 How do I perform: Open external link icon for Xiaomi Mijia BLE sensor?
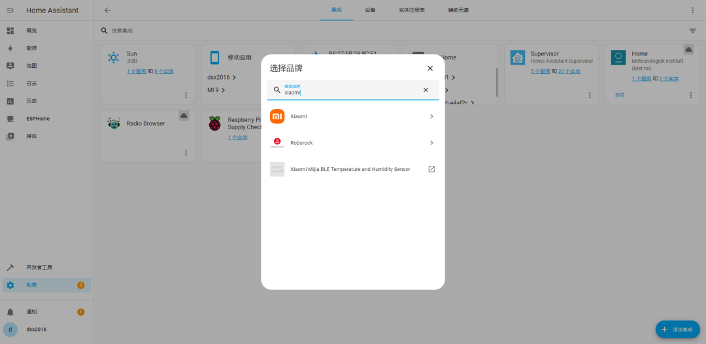tap(431, 169)
